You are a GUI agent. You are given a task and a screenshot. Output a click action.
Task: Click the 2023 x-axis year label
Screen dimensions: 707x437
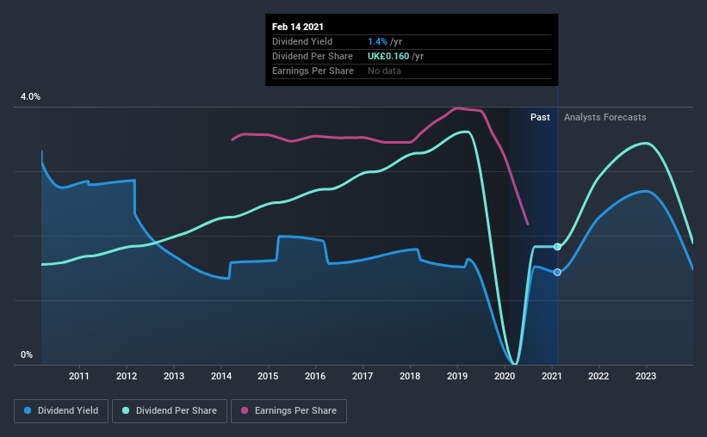pos(646,376)
